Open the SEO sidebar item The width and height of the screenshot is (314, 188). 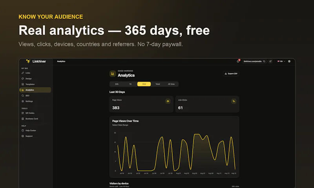point(35,96)
